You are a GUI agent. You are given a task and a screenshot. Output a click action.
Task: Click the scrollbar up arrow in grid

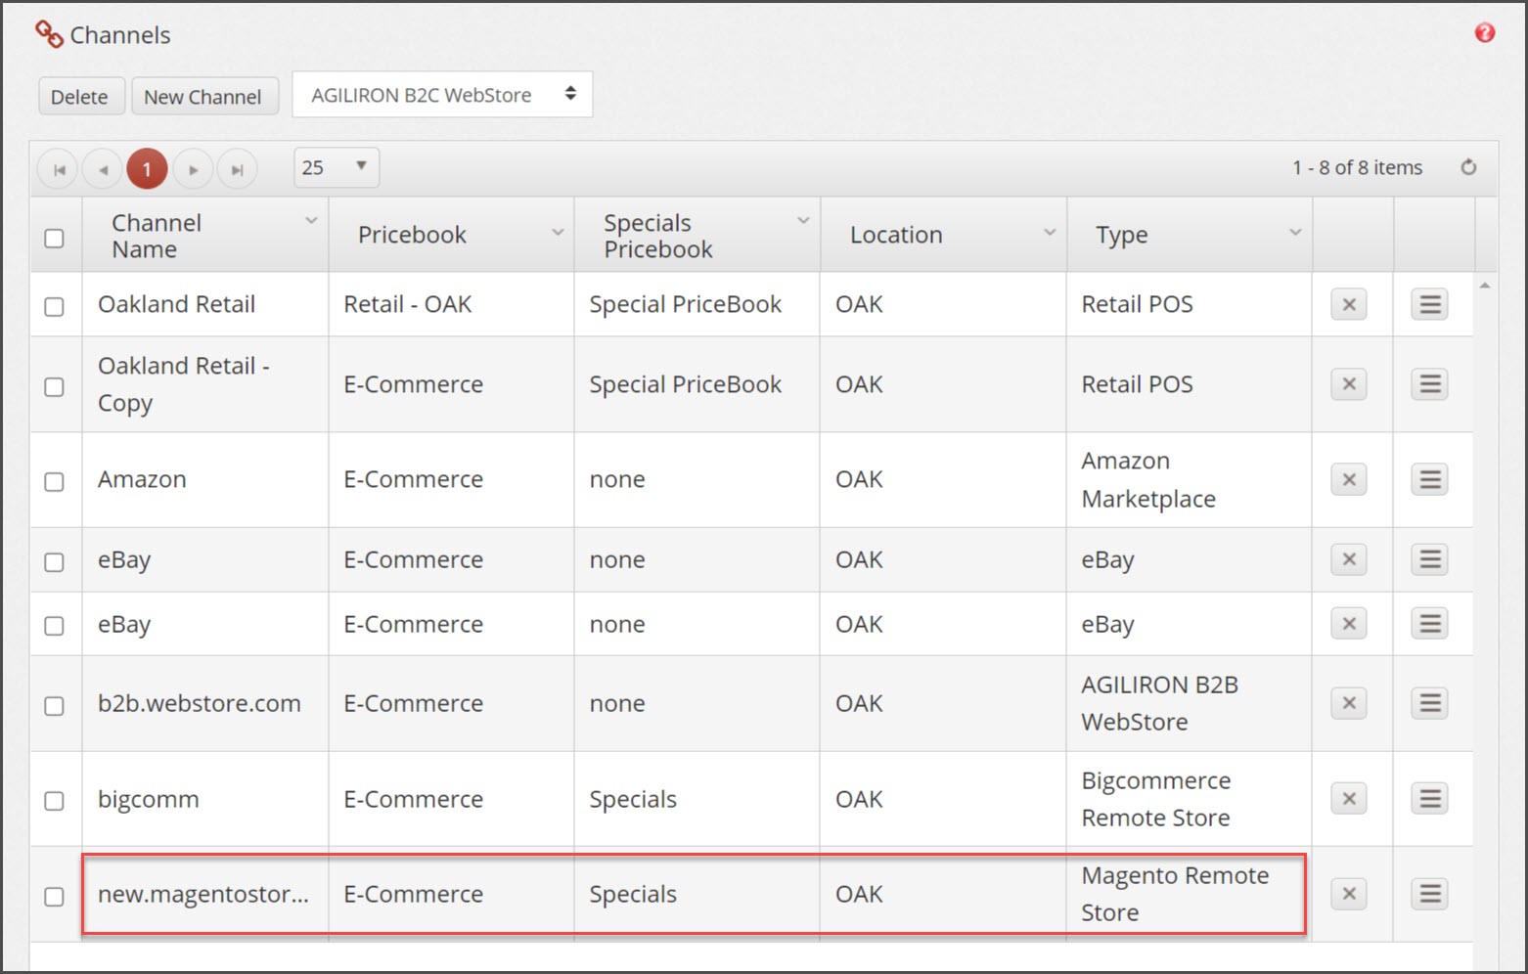1484,286
